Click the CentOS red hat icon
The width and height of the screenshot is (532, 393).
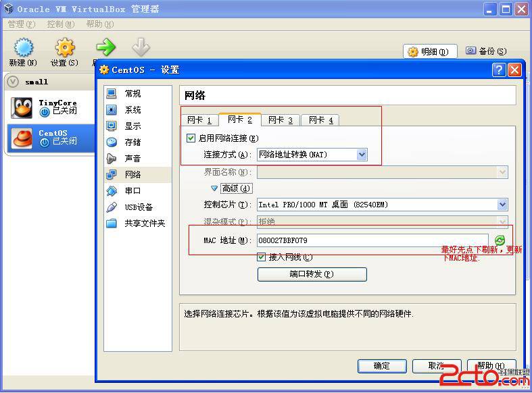(22, 138)
